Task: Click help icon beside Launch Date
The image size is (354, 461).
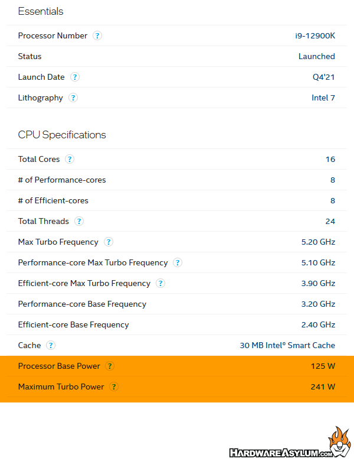Action: (75, 77)
